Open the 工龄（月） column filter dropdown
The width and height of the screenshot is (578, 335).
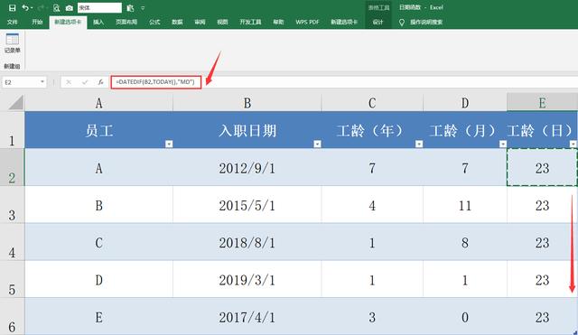pyautogui.click(x=503, y=144)
